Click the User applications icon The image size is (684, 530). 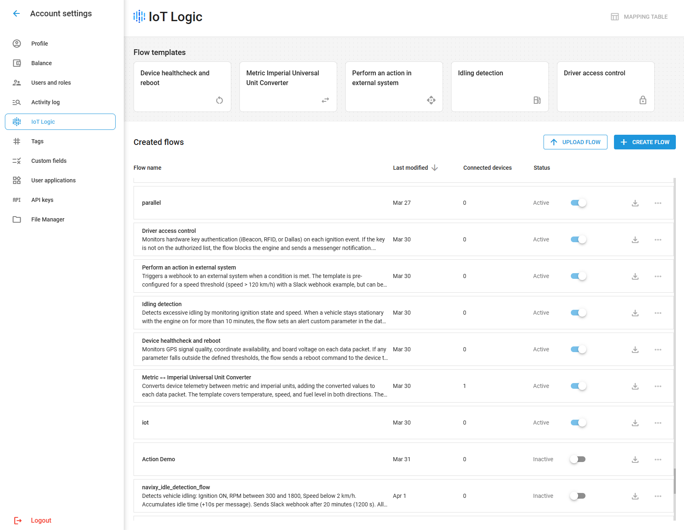point(17,180)
